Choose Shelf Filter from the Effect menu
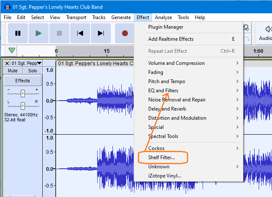The image size is (272, 197). 162,158
